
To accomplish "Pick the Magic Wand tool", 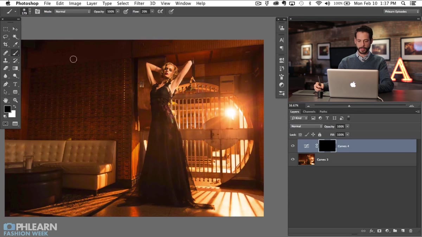I will tap(15, 37).
